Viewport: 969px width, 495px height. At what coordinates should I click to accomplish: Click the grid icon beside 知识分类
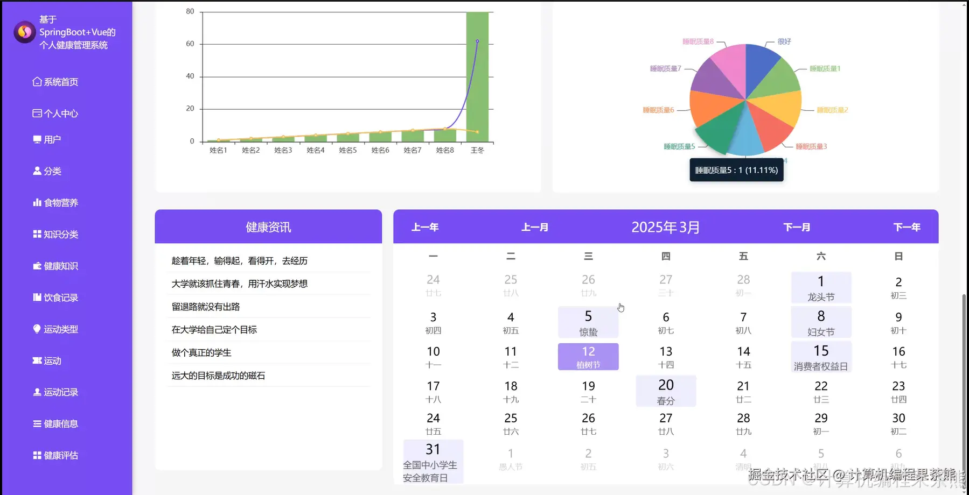pos(37,235)
